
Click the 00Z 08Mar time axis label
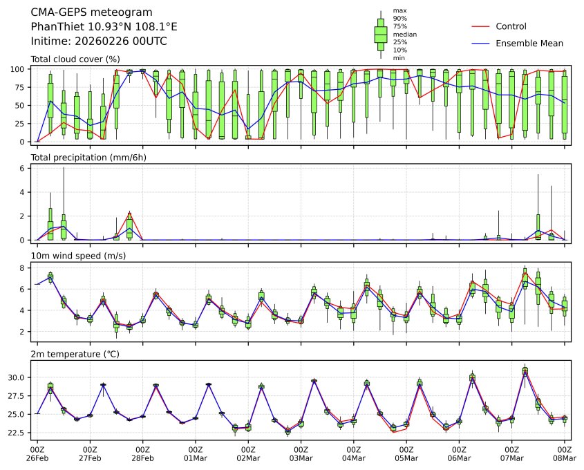[x=565, y=453]
